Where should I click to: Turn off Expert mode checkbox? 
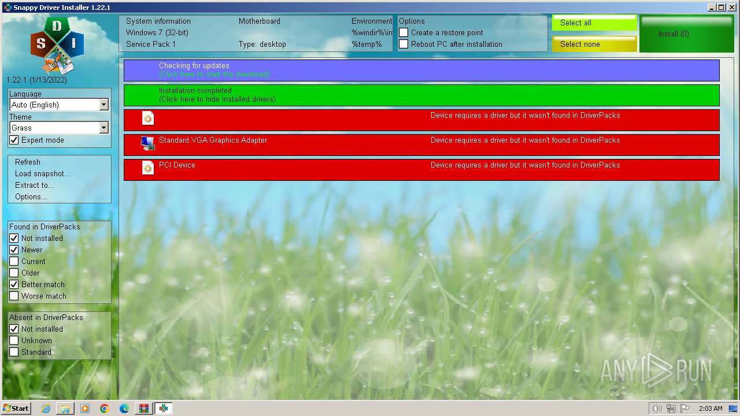click(x=14, y=140)
